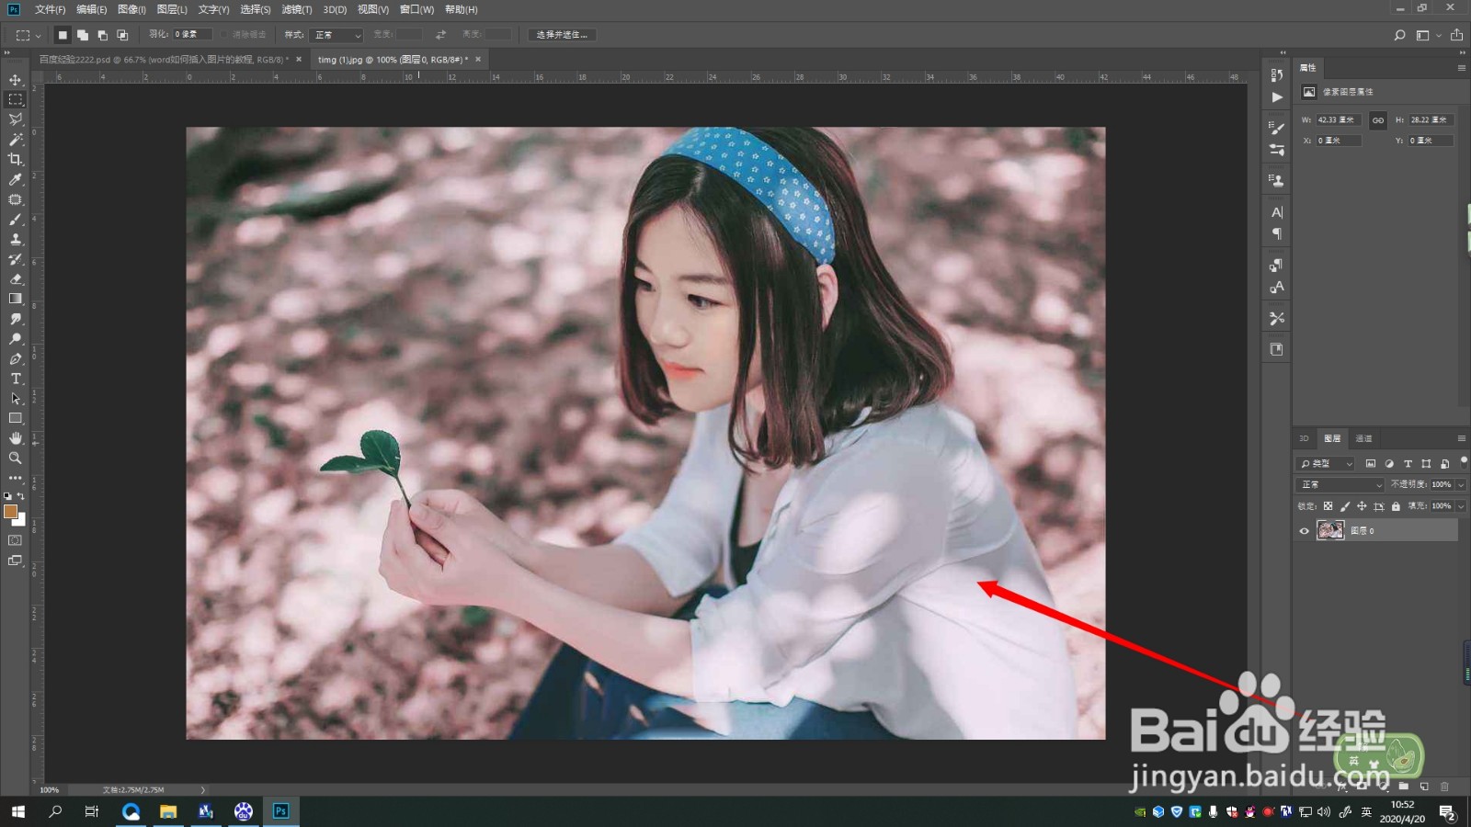
Task: Toggle lock transparent pixels
Action: point(1328,506)
